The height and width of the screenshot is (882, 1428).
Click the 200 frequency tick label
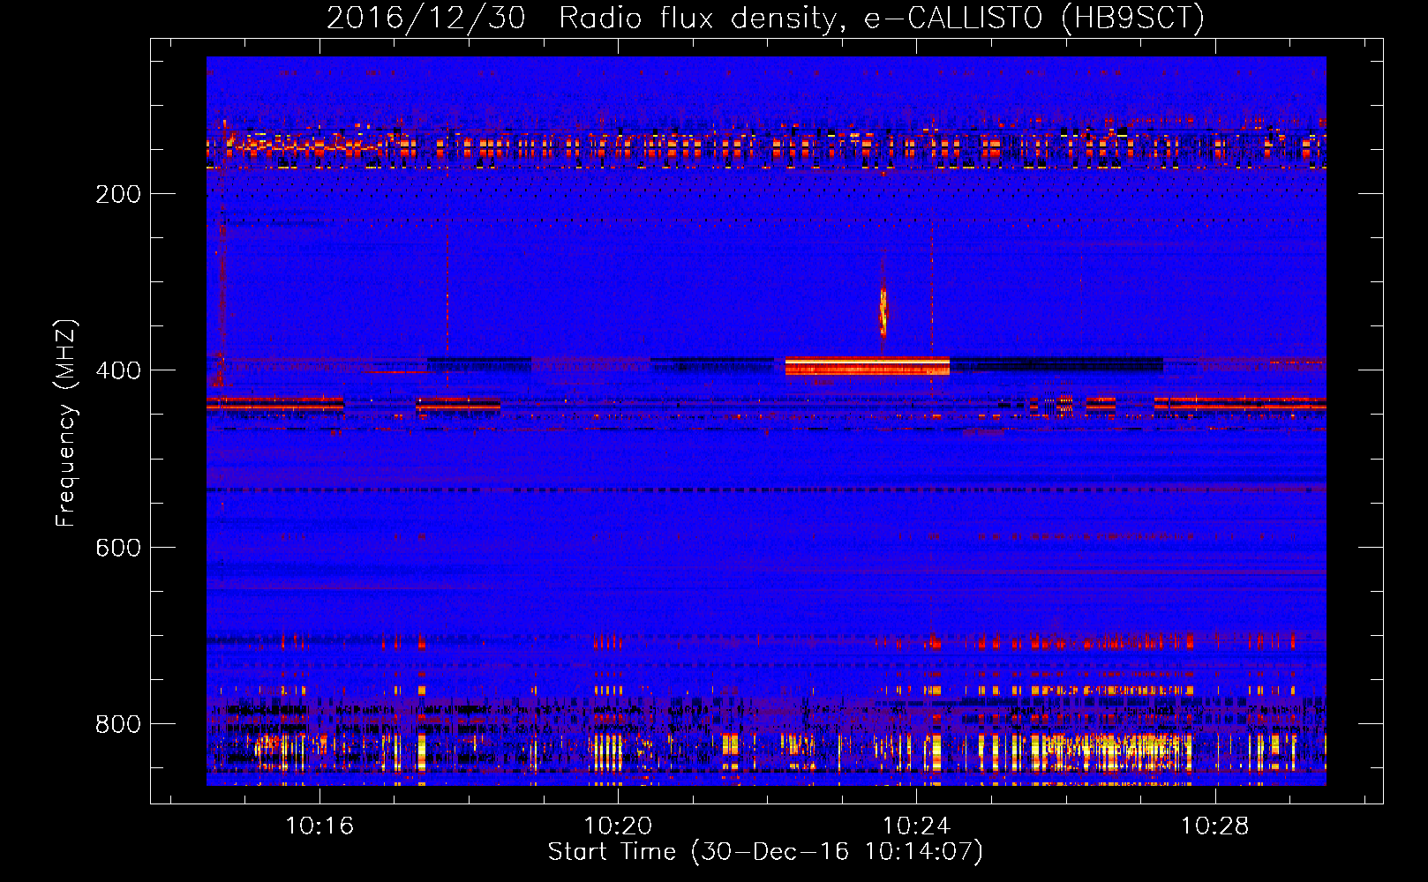click(118, 194)
